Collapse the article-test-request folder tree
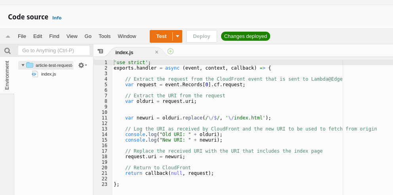Screen dimensions: 393x195 pos(23,65)
